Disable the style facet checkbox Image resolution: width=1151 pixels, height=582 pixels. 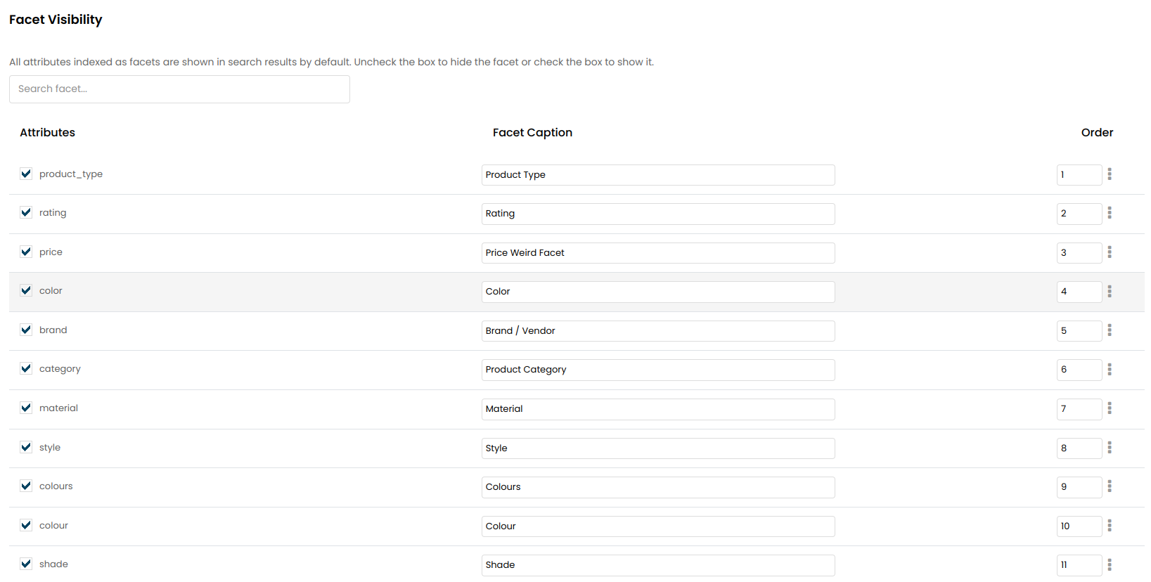pyautogui.click(x=26, y=447)
